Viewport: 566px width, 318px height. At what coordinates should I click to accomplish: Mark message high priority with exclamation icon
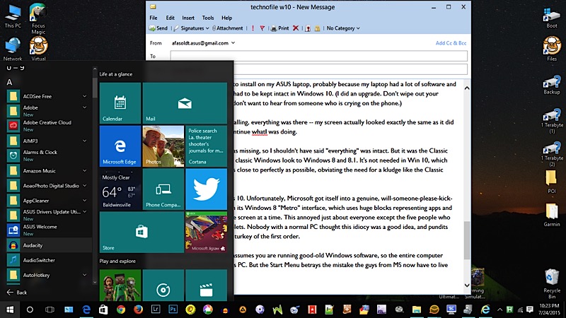click(253, 28)
